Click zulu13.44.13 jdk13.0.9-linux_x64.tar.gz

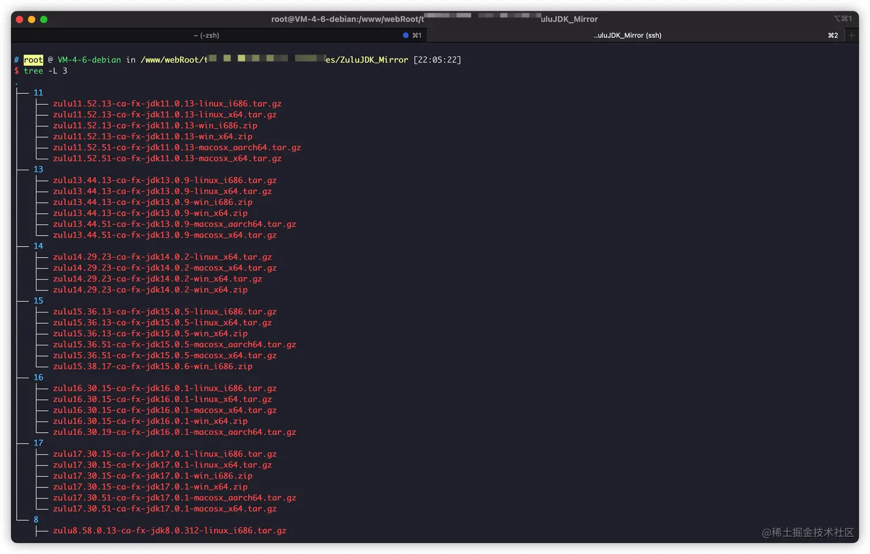point(162,191)
